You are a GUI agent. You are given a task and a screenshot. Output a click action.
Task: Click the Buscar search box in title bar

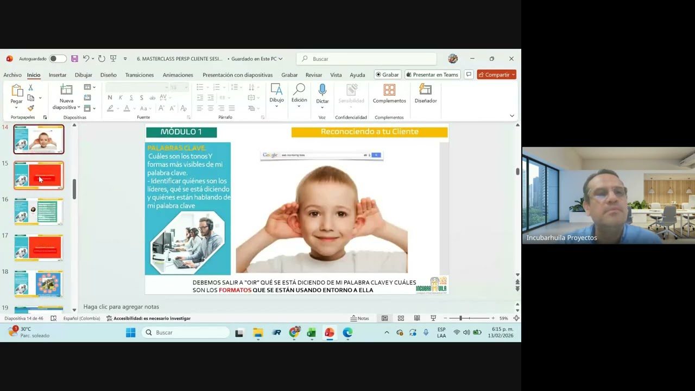coord(367,59)
